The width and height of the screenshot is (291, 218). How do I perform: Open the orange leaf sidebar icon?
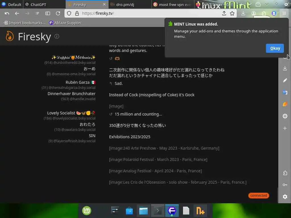coord(285,104)
